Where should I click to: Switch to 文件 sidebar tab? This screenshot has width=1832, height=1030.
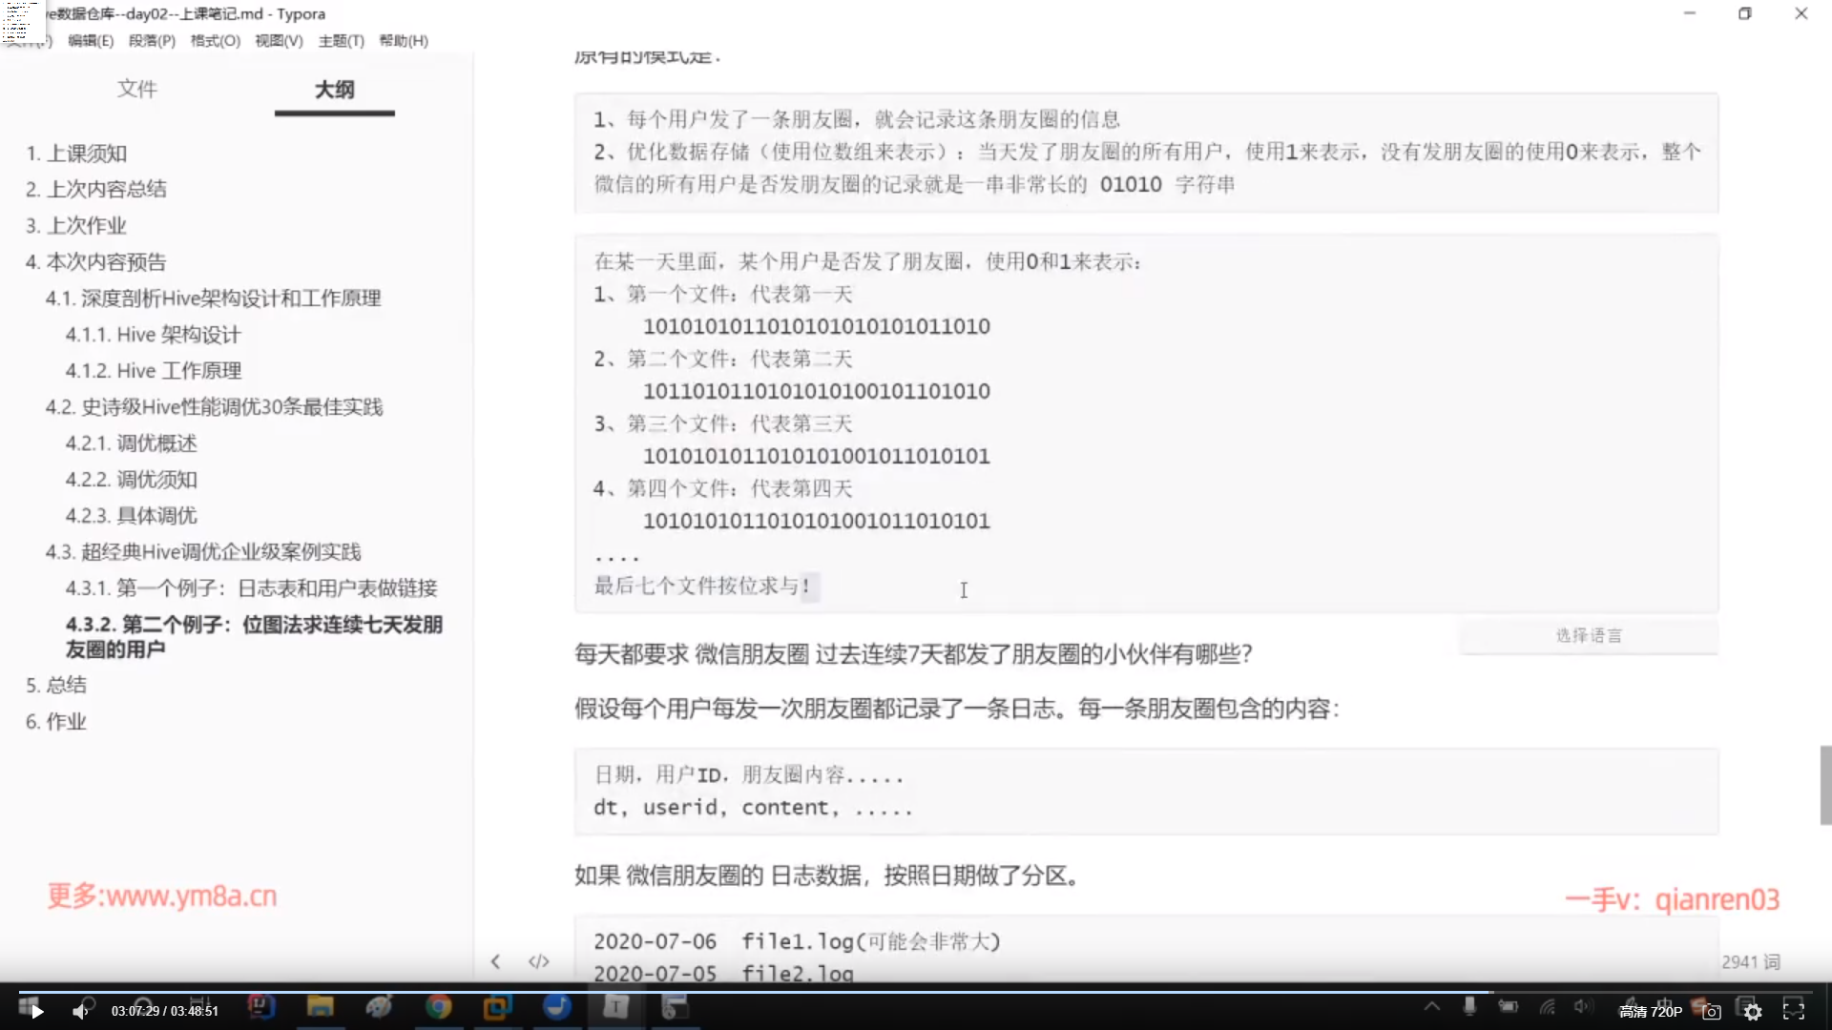click(136, 89)
